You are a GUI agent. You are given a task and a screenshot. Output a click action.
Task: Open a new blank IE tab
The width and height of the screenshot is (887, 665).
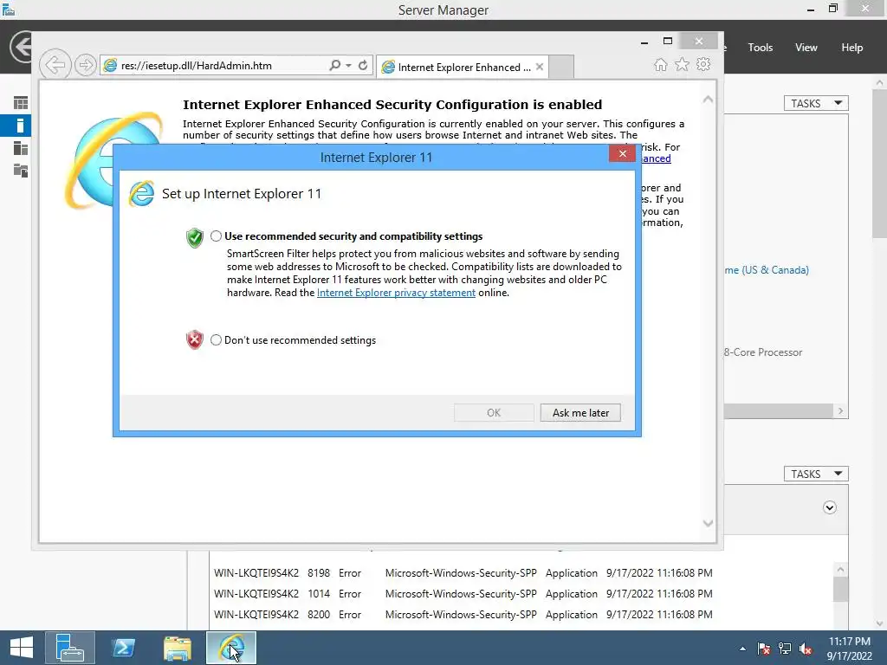coord(561,68)
